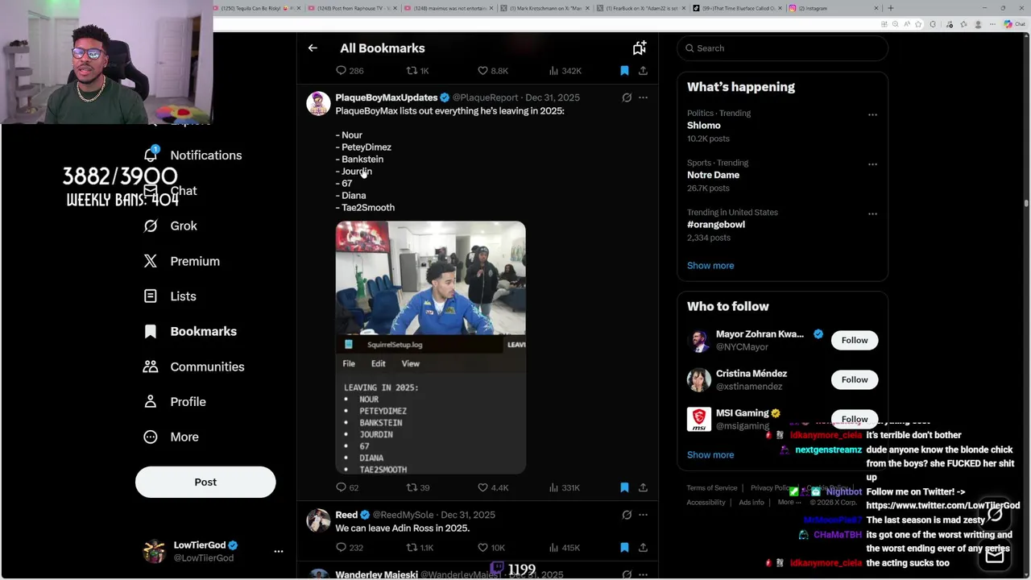Follow Mayor Zohran Kwa...

click(x=855, y=340)
